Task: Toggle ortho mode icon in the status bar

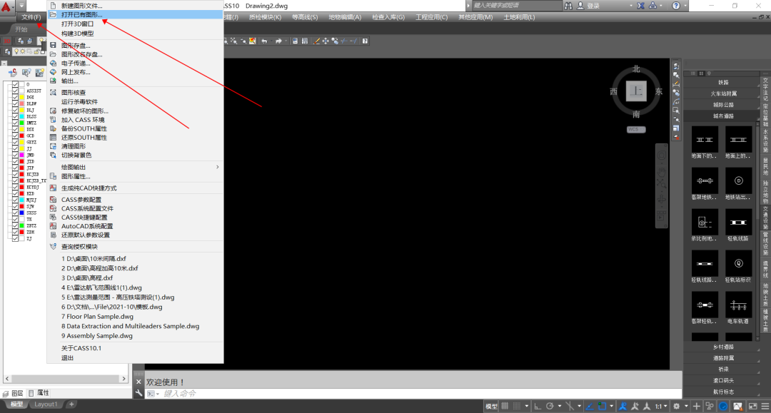Action: pyautogui.click(x=538, y=406)
